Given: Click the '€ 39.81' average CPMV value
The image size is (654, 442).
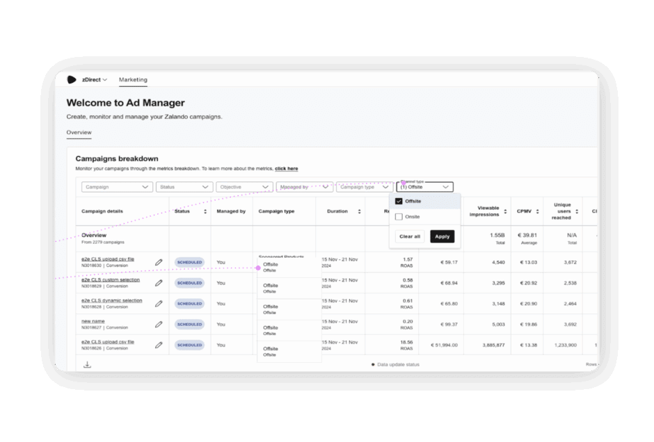Looking at the screenshot, I should pyautogui.click(x=527, y=236).
